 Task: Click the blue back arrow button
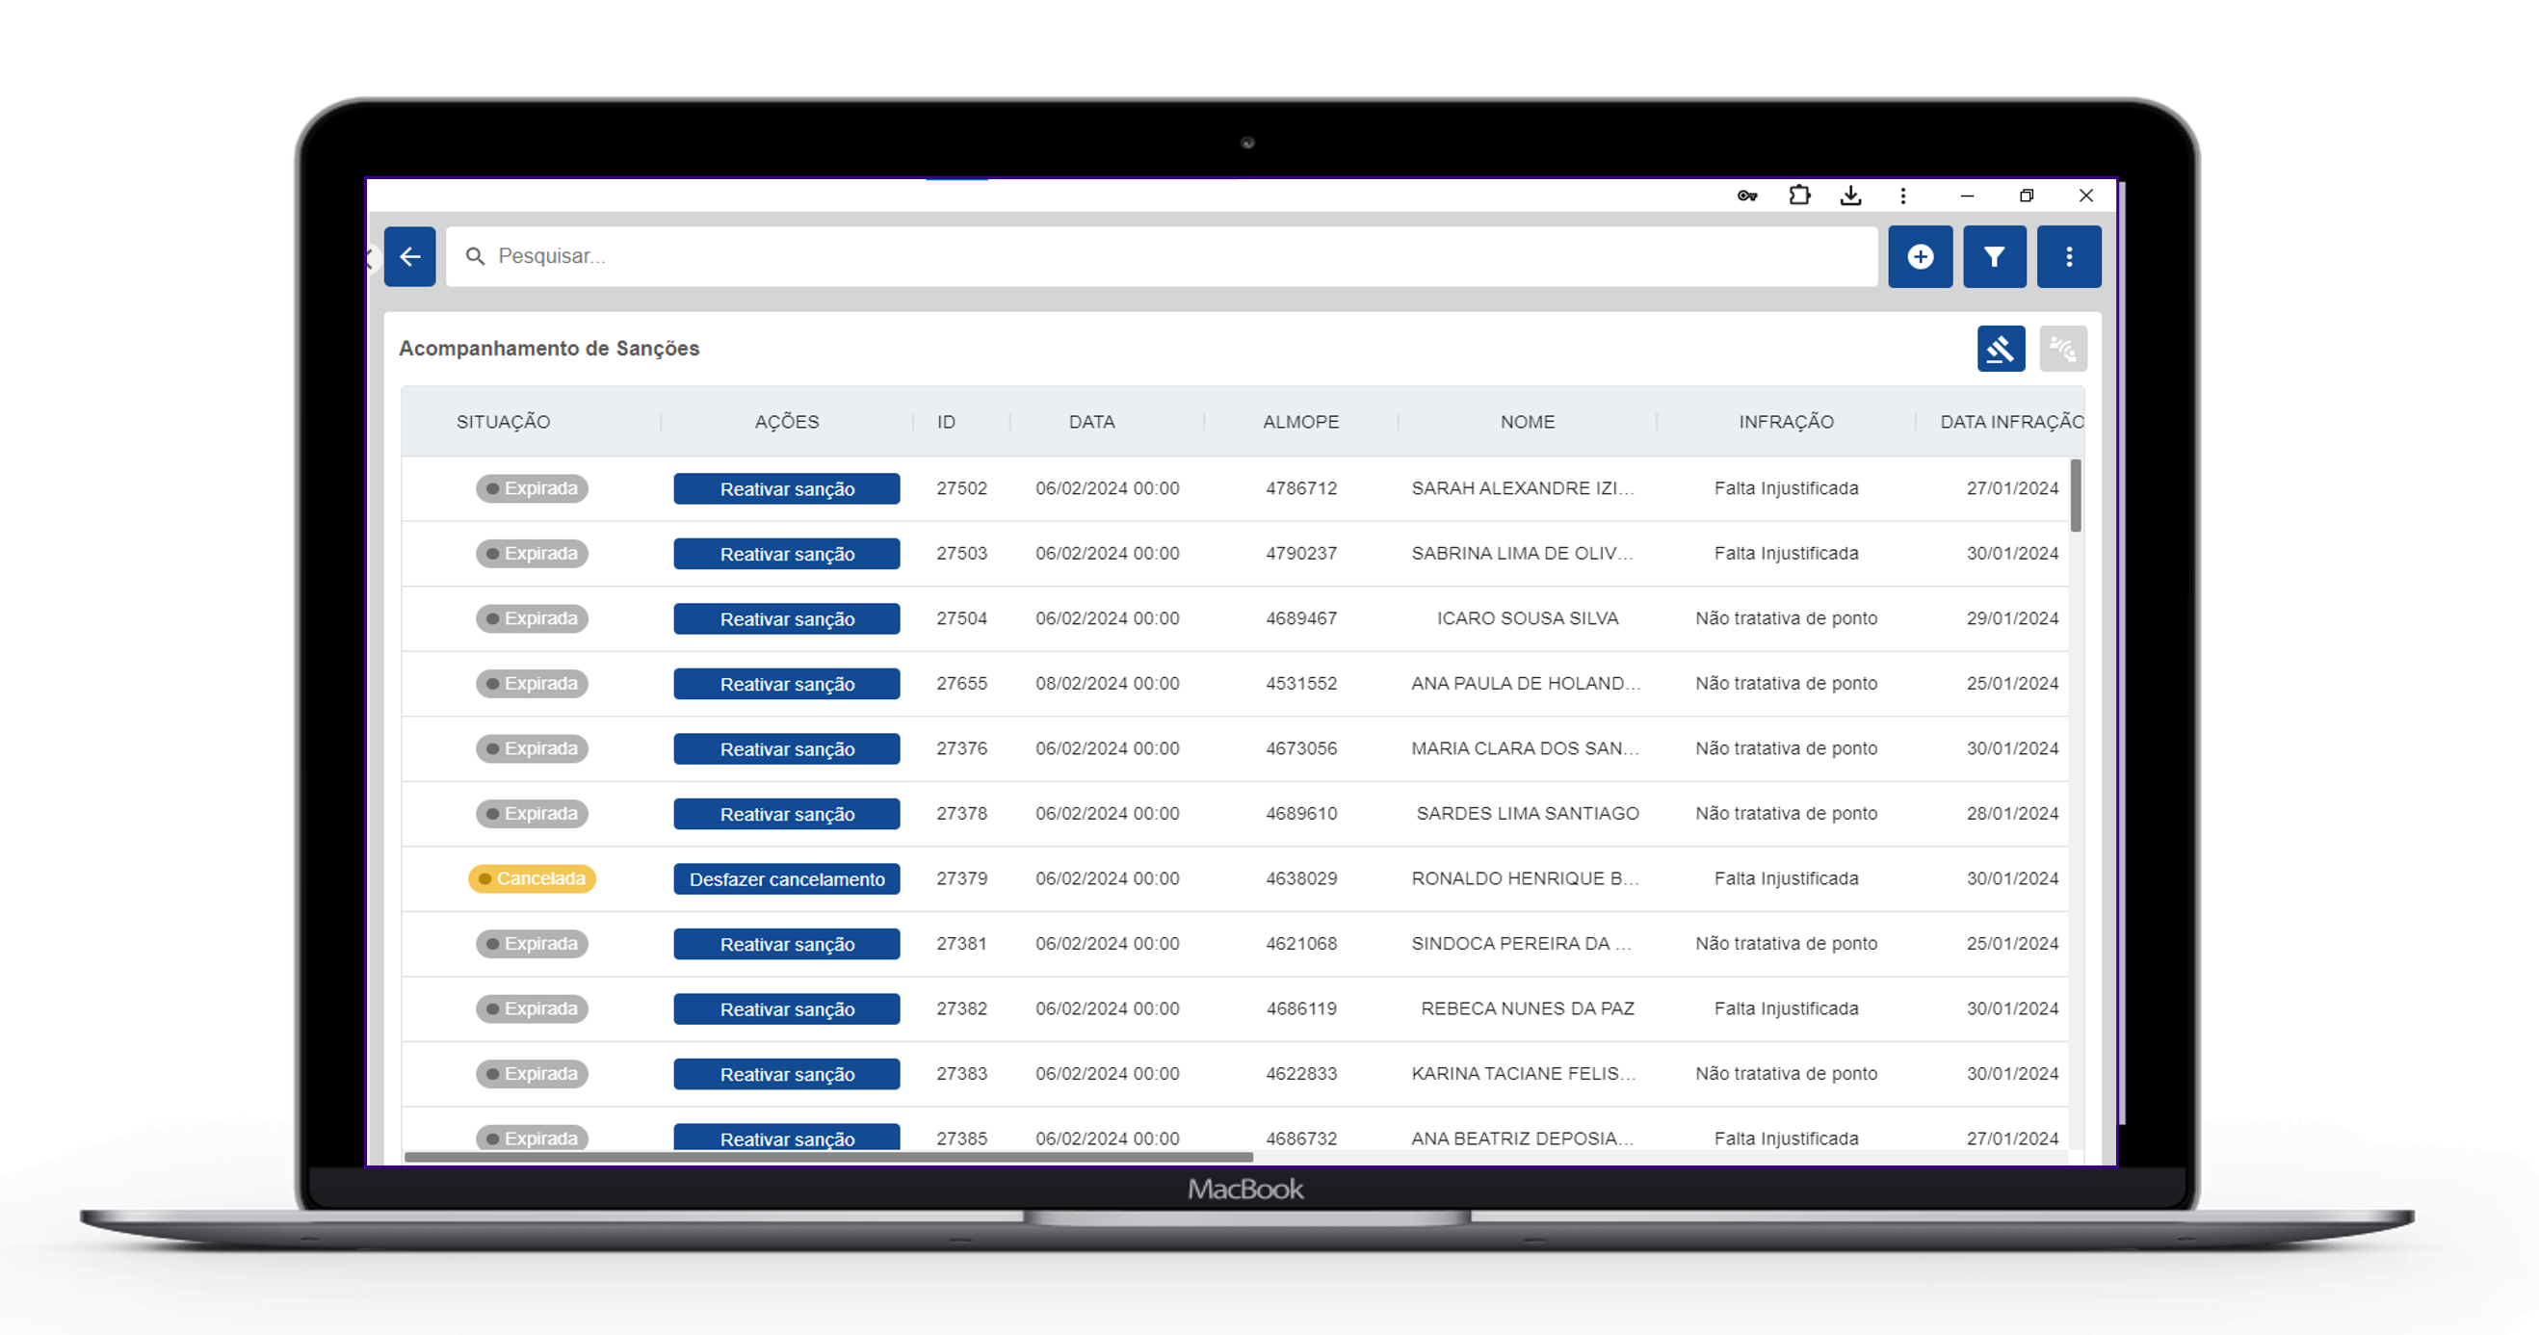(x=409, y=256)
